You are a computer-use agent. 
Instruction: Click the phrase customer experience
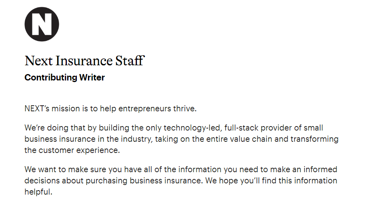coord(79,150)
